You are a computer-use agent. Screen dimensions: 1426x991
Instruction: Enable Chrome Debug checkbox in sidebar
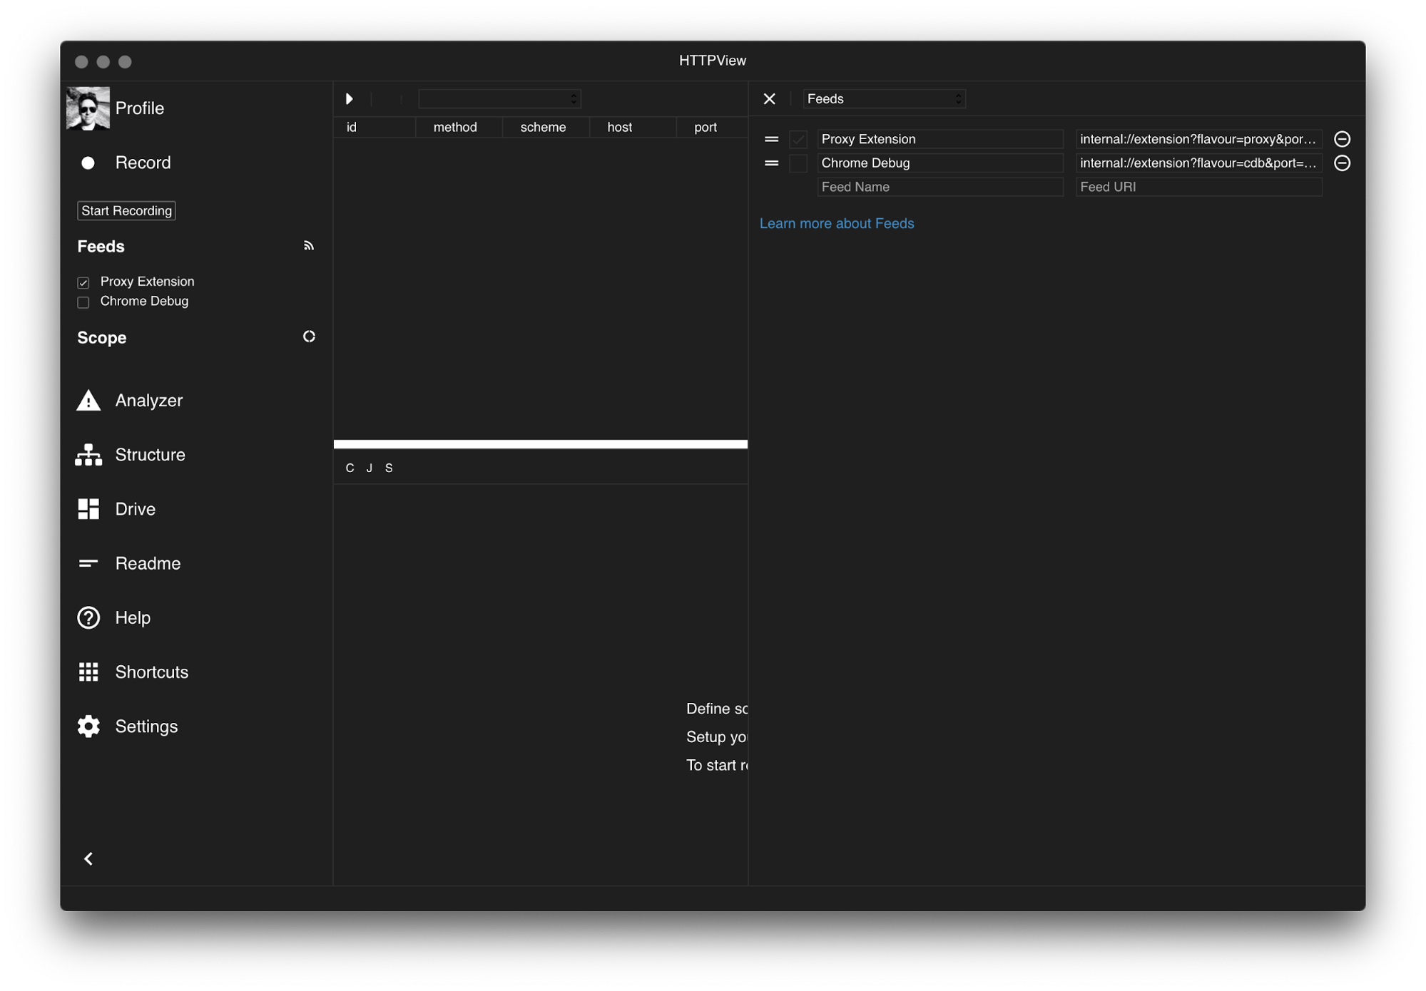tap(83, 302)
